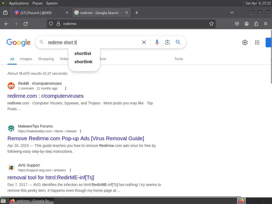Open the Places menu
The height and width of the screenshot is (204, 272).
click(x=37, y=3)
